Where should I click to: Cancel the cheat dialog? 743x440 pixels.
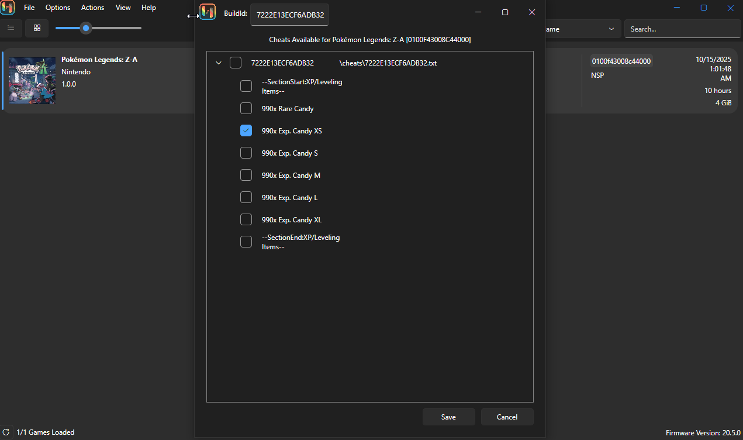coord(507,417)
